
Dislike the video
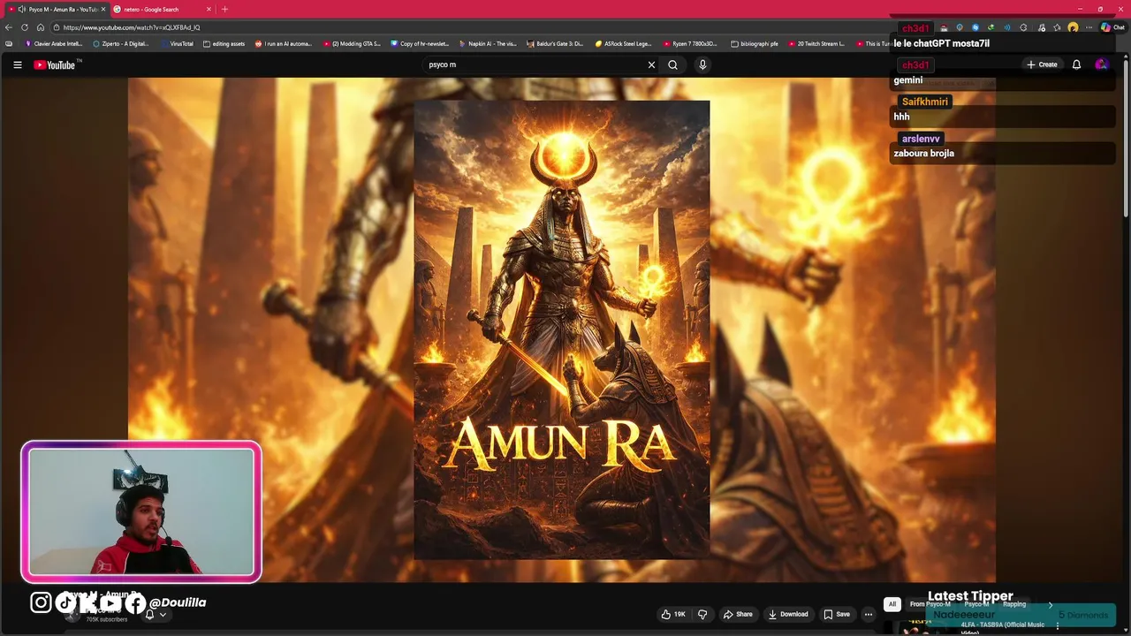pos(702,614)
